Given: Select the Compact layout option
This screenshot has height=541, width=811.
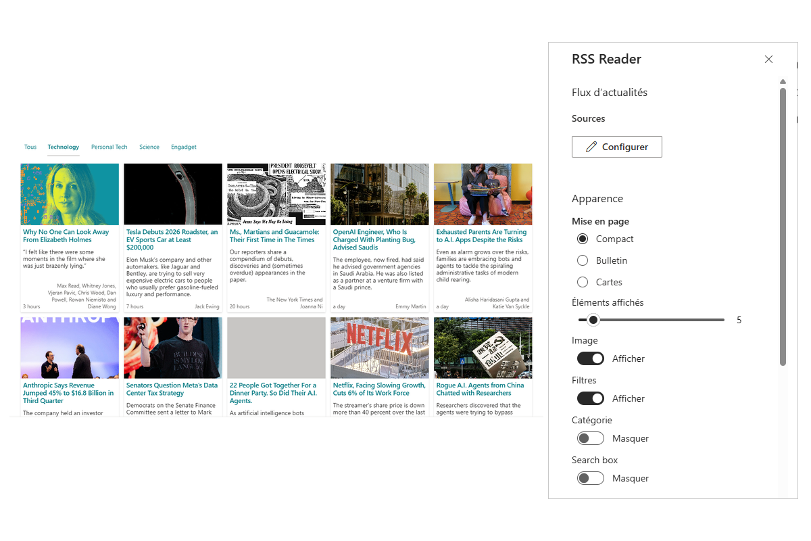Looking at the screenshot, I should tap(583, 239).
